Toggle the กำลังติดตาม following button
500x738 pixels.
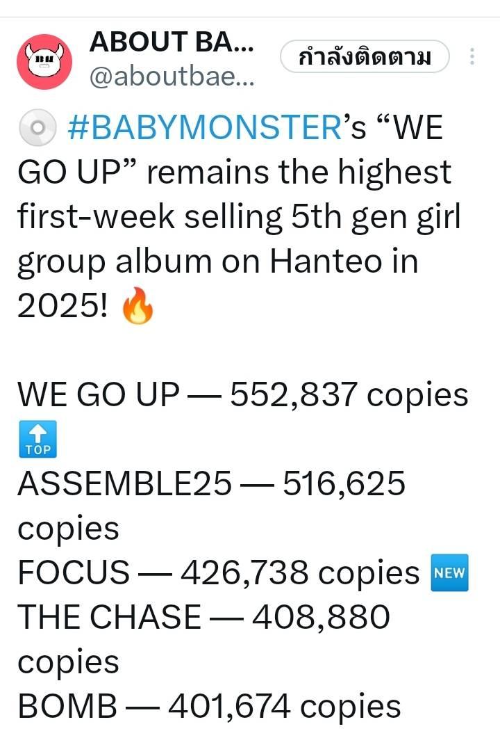(365, 57)
